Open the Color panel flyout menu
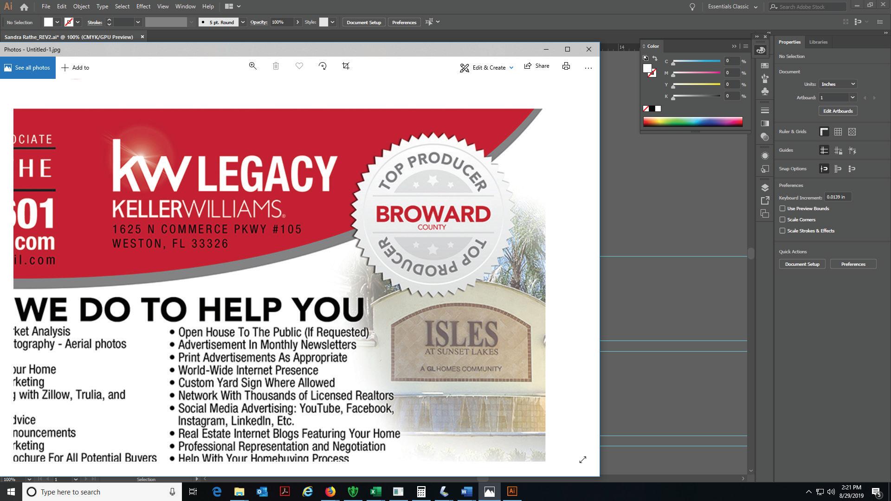Viewport: 891px width, 501px height. point(746,46)
